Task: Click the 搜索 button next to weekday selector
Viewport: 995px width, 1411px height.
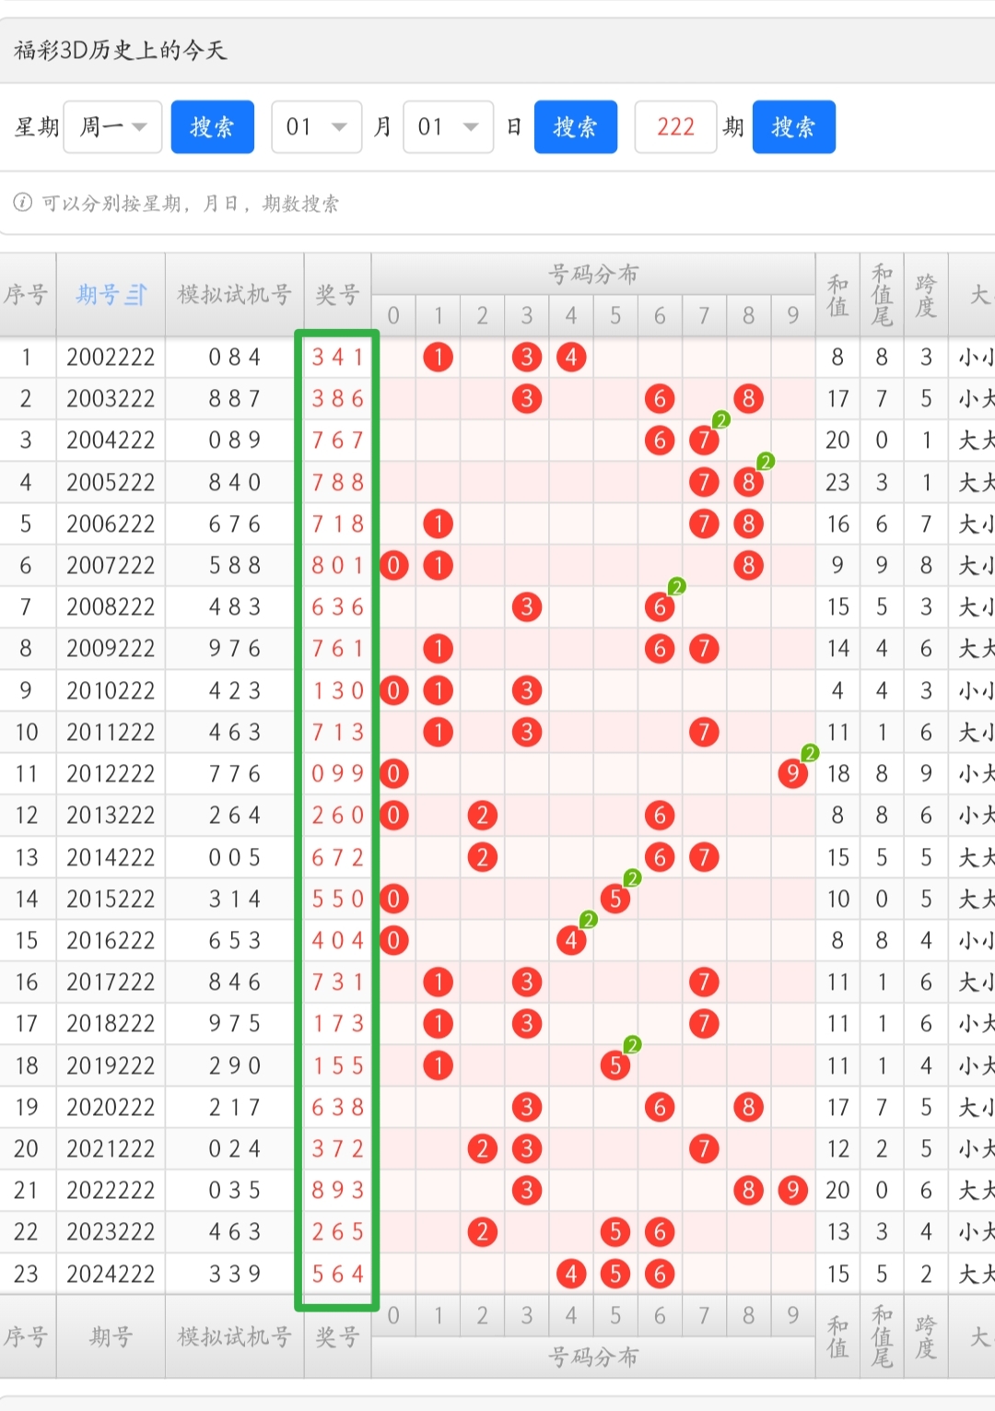Action: pos(212,127)
